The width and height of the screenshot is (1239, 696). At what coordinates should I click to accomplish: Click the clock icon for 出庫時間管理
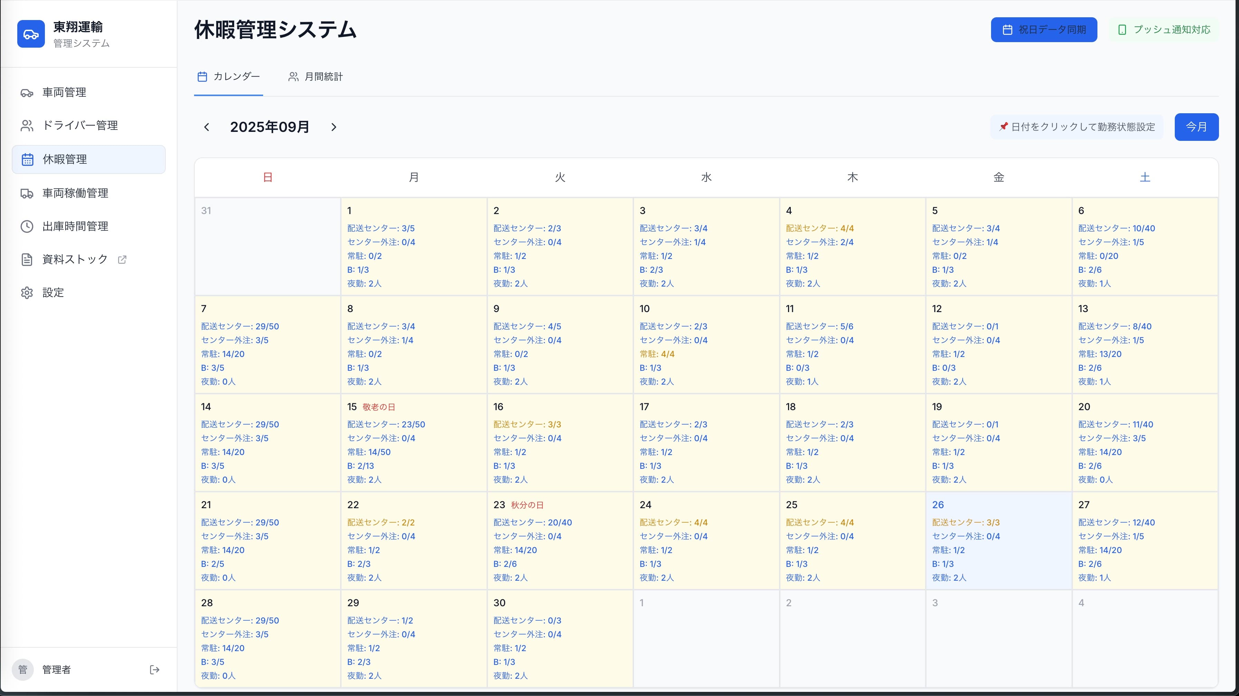pyautogui.click(x=27, y=226)
